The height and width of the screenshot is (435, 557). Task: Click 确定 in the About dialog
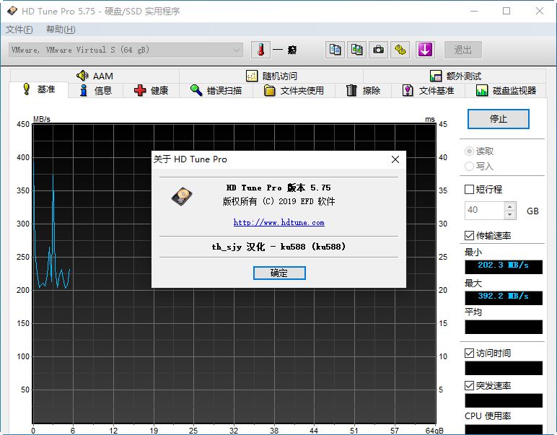279,273
